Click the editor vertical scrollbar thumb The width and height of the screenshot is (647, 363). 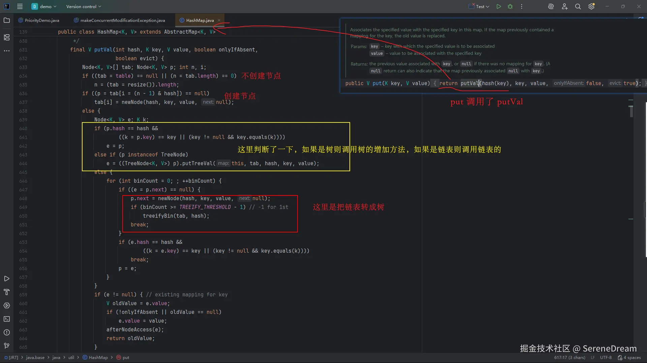pyautogui.click(x=631, y=111)
